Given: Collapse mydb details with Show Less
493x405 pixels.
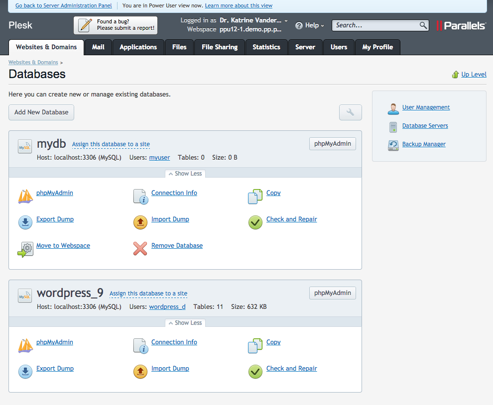Looking at the screenshot, I should (185, 174).
